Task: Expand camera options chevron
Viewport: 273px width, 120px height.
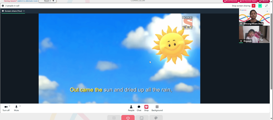Action: [10, 106]
